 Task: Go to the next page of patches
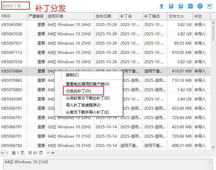[x=48, y=153]
